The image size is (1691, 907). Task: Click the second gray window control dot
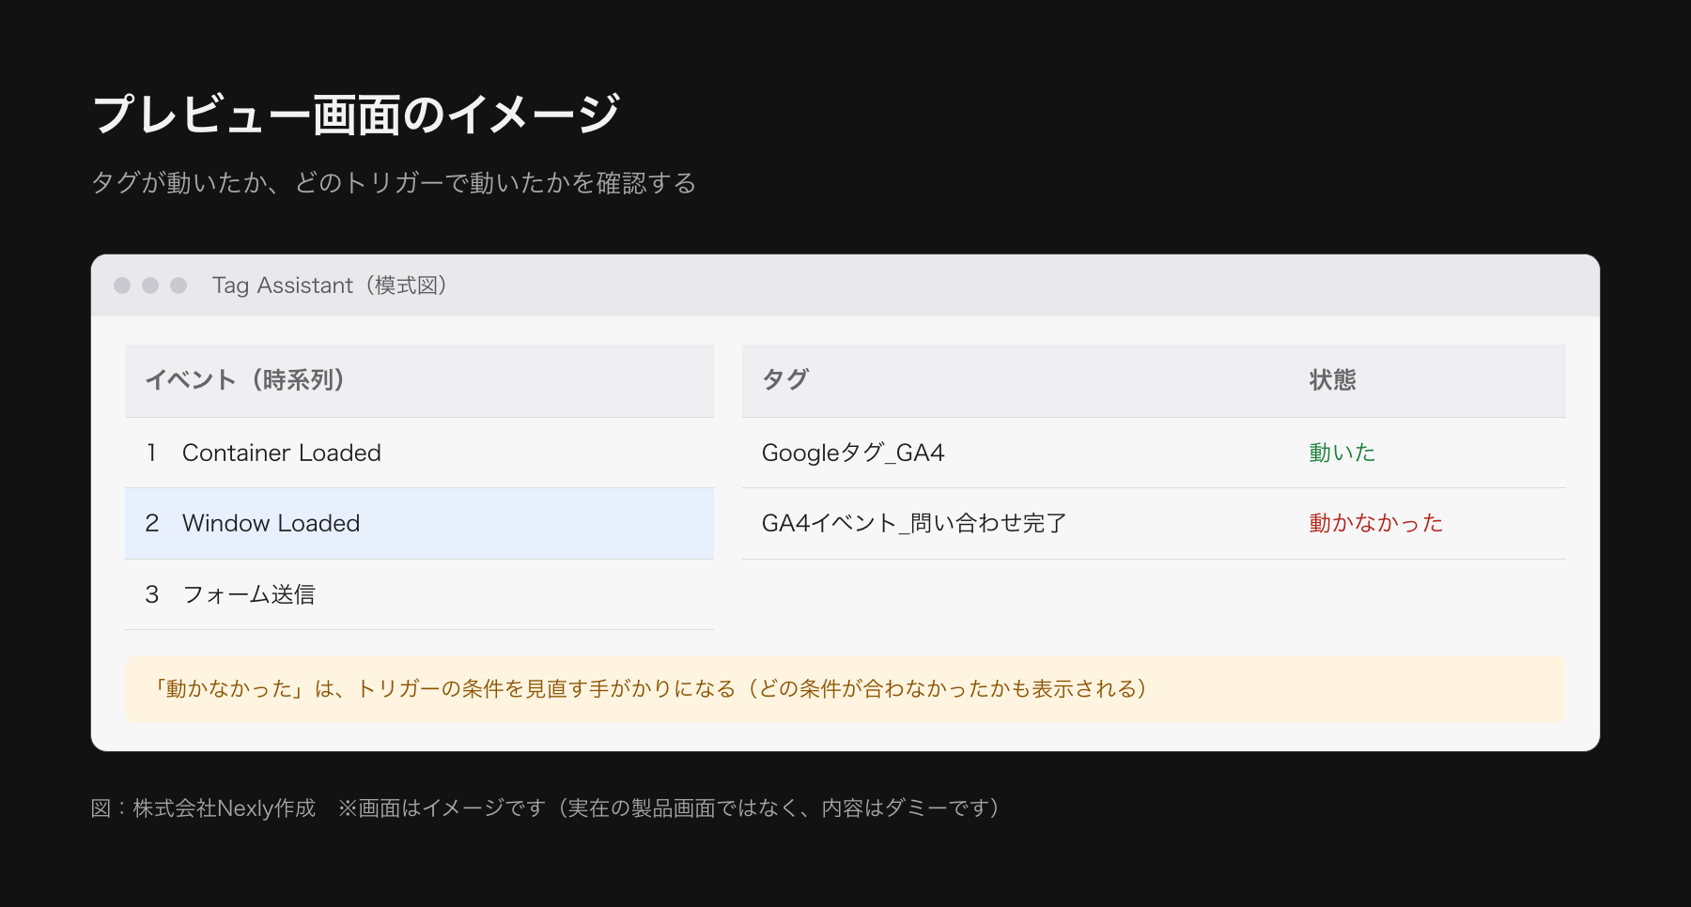[150, 285]
